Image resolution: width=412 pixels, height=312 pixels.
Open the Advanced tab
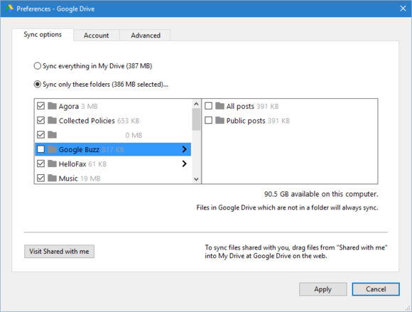pos(146,36)
